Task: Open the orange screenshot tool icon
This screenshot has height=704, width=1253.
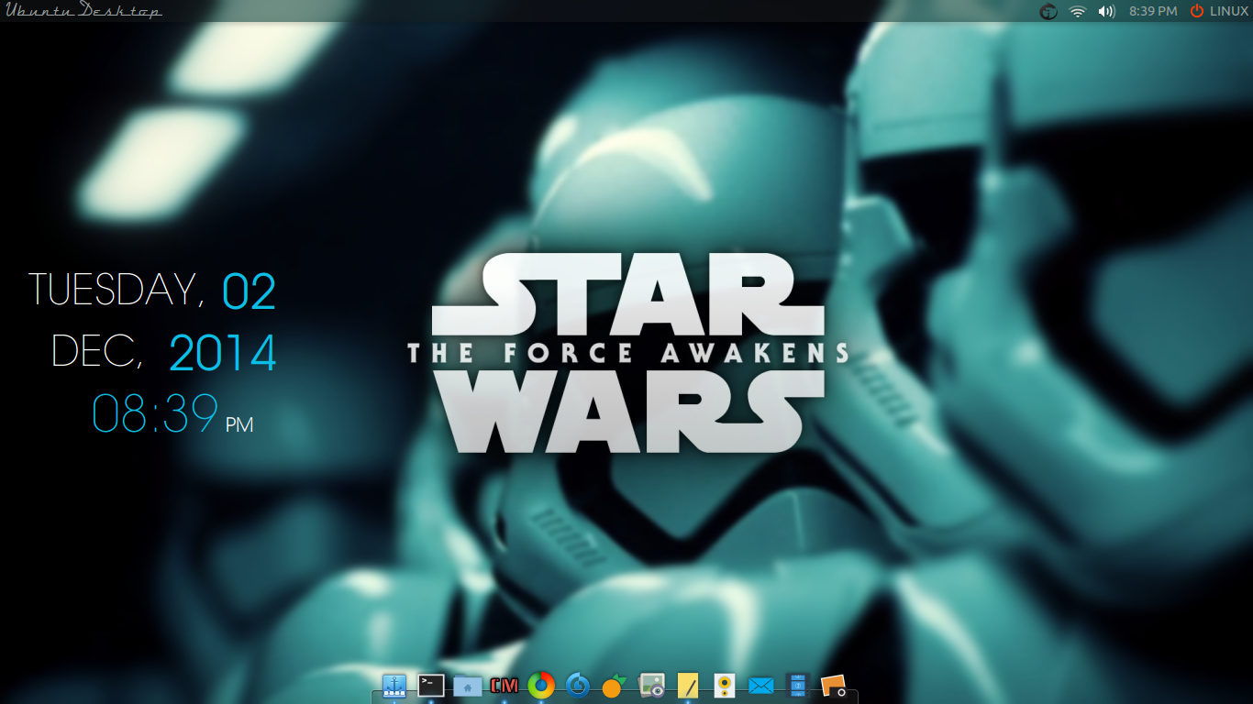Action: pyautogui.click(x=833, y=686)
